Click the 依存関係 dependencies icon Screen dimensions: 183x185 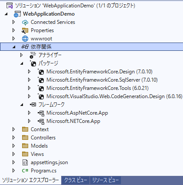coord(25,46)
